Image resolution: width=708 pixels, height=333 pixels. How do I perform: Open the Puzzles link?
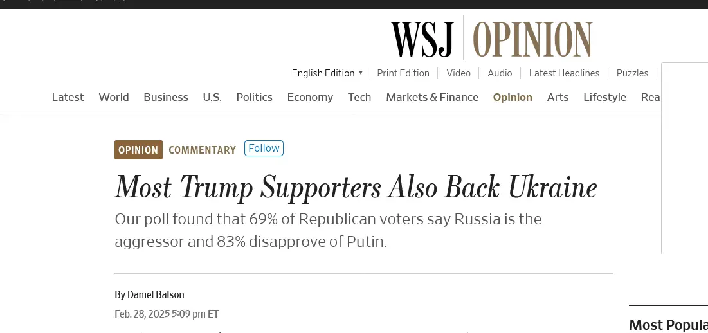(x=632, y=73)
